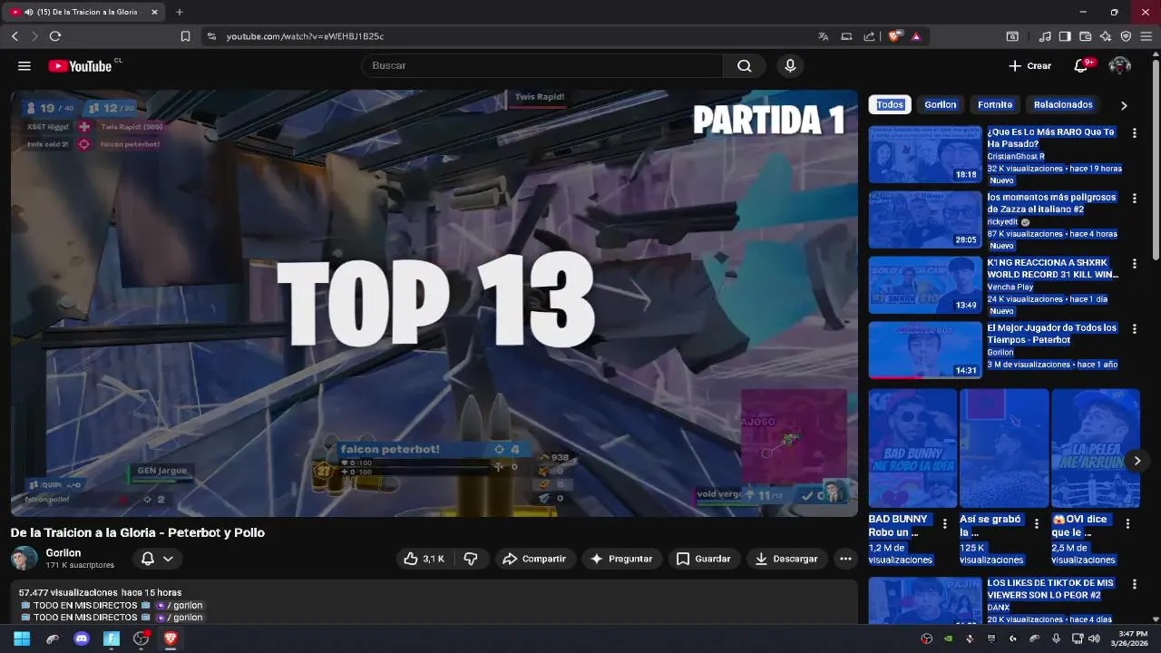Viewport: 1161px width, 653px height.
Task: Go back in browser history
Action: coord(15,36)
